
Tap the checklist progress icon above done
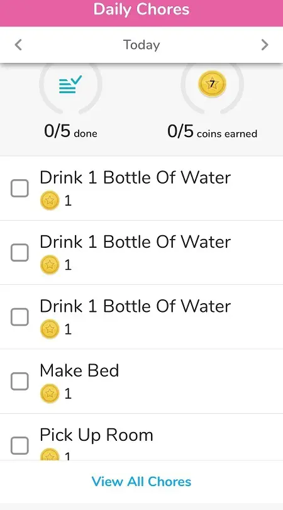[x=70, y=84]
